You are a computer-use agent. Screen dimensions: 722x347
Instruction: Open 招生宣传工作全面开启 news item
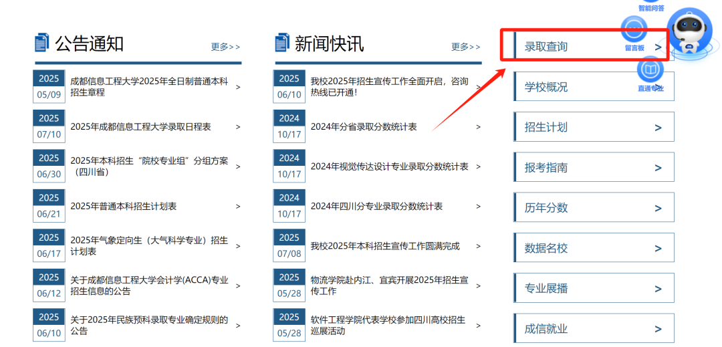390,87
